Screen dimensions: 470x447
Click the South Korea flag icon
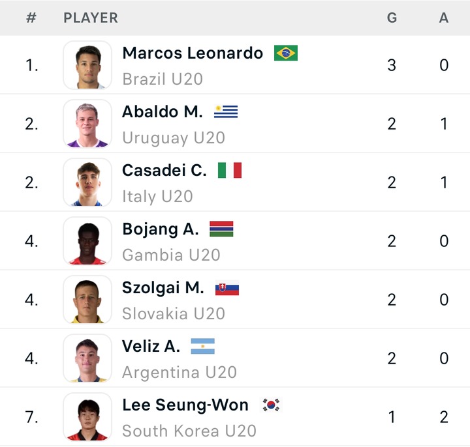tap(271, 405)
